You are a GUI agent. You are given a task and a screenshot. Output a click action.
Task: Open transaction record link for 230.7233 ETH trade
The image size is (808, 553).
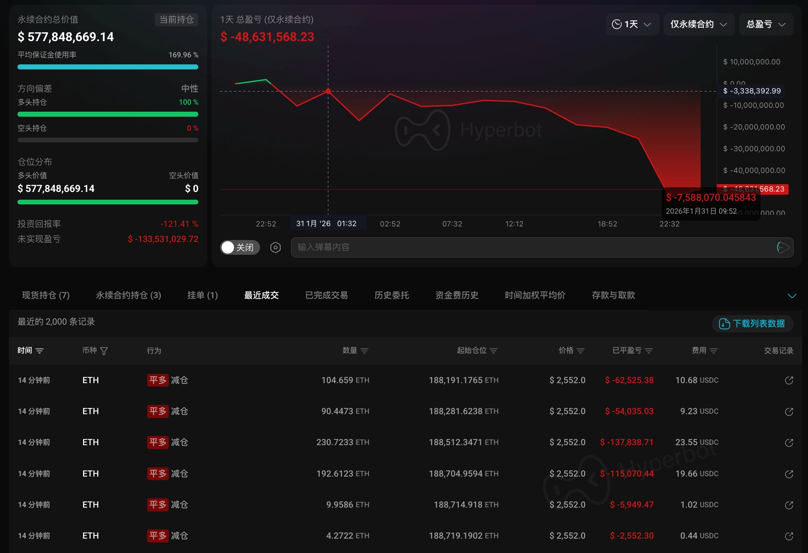pyautogui.click(x=789, y=442)
